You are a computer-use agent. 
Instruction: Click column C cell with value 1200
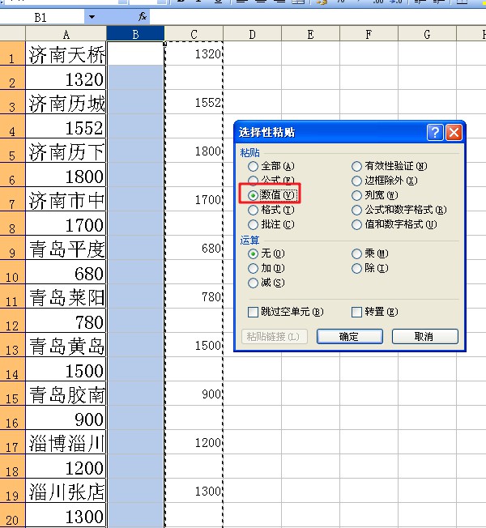(x=194, y=442)
